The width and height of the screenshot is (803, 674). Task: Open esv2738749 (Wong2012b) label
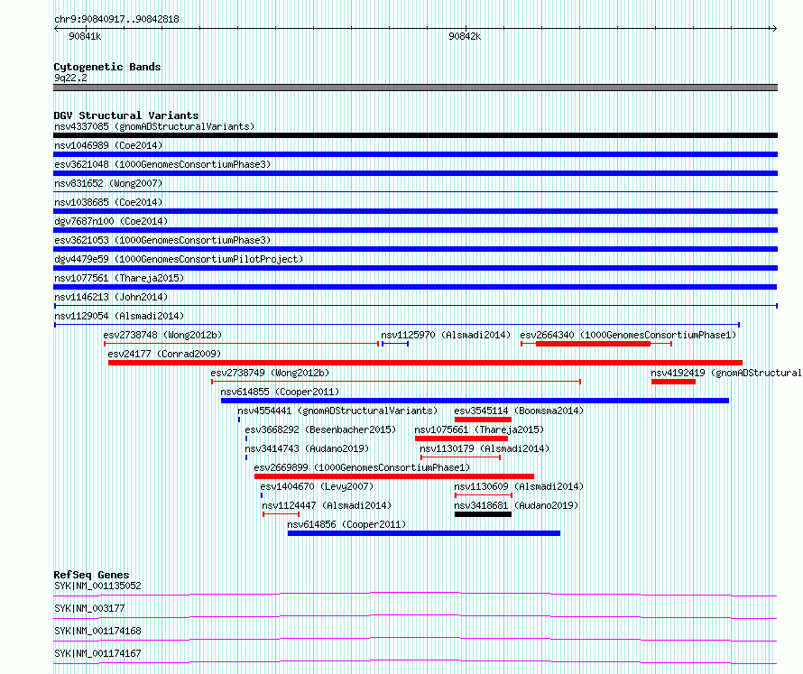[270, 373]
